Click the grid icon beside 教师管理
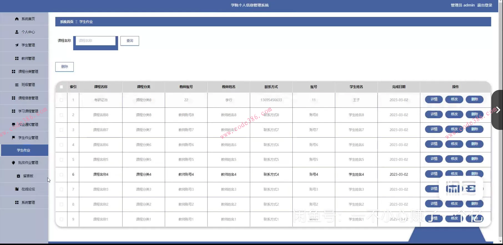The image size is (503, 245). click(17, 58)
